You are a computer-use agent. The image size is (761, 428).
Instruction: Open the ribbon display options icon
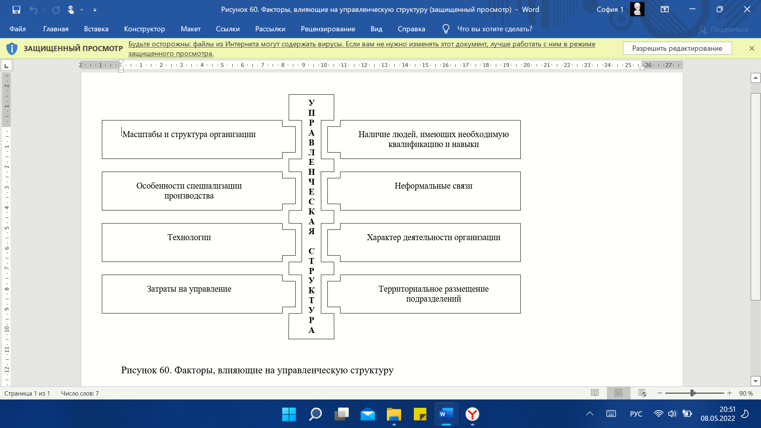[x=665, y=10]
